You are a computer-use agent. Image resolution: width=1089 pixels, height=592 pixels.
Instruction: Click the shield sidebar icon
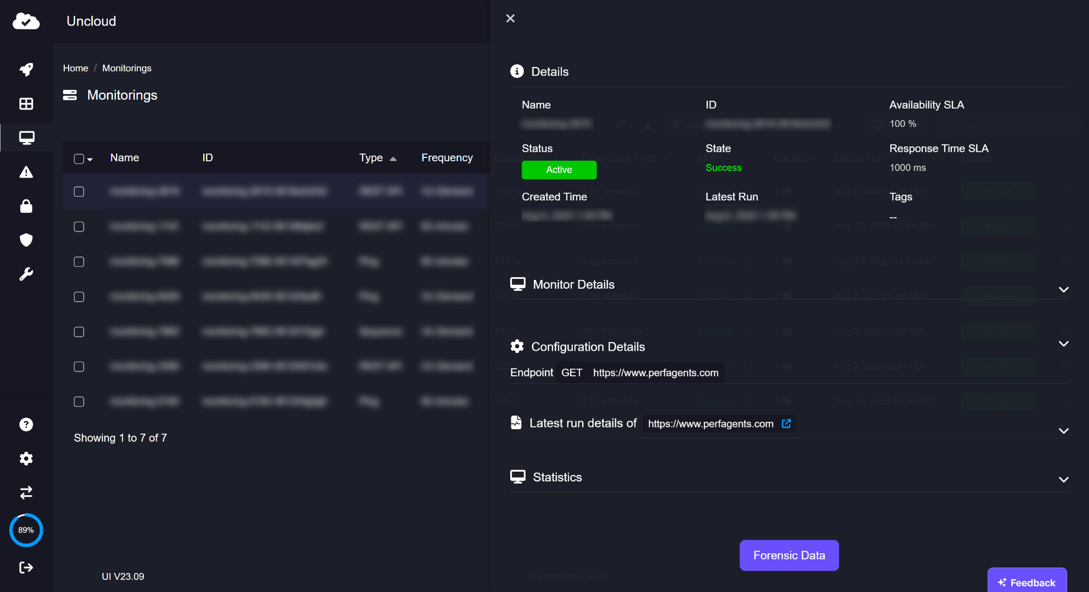click(x=26, y=240)
